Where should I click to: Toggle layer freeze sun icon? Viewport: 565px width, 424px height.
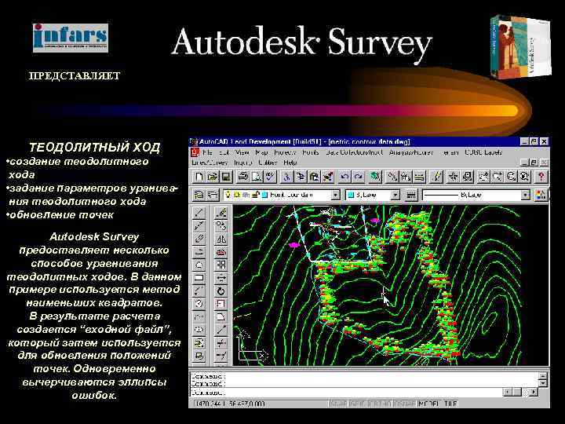pos(237,195)
